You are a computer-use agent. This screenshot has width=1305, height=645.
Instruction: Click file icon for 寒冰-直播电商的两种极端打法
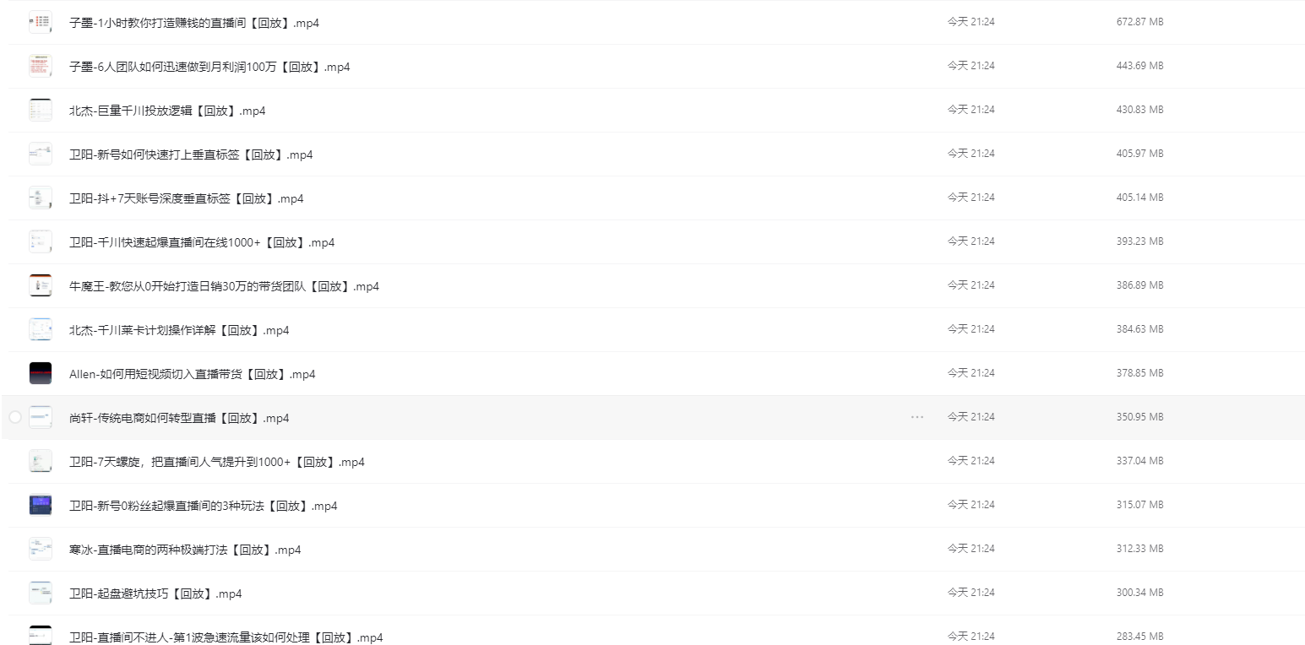(40, 549)
